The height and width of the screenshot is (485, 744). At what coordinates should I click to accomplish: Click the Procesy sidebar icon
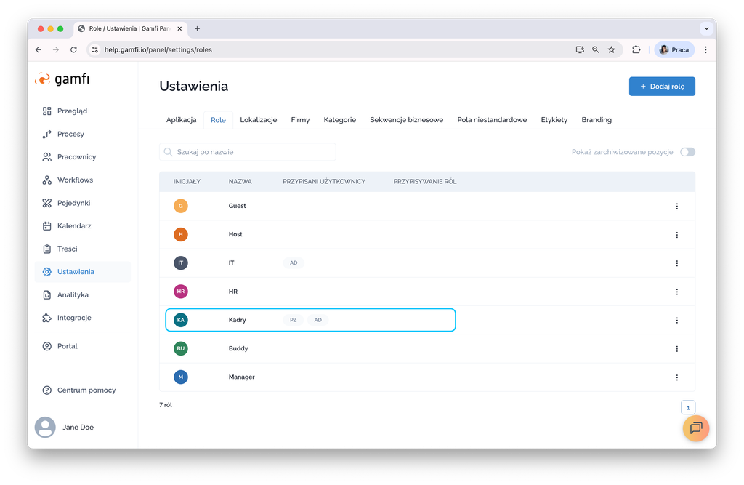(x=47, y=134)
